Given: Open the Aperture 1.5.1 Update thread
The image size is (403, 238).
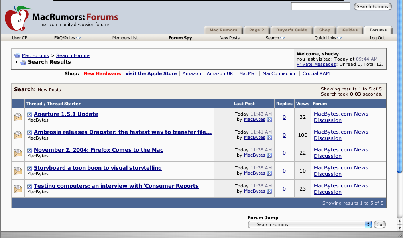Looking at the screenshot, I should tap(66, 114).
